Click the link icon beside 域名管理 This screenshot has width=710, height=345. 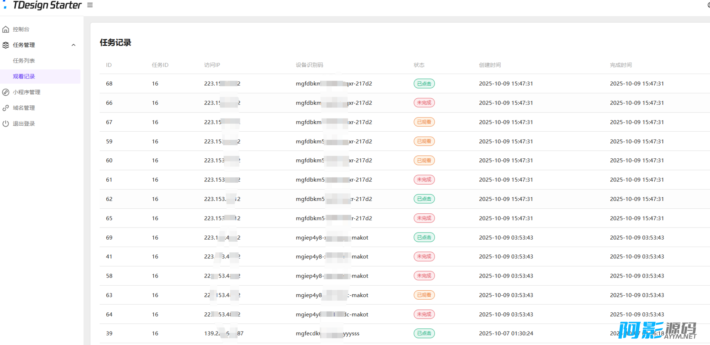coord(6,108)
